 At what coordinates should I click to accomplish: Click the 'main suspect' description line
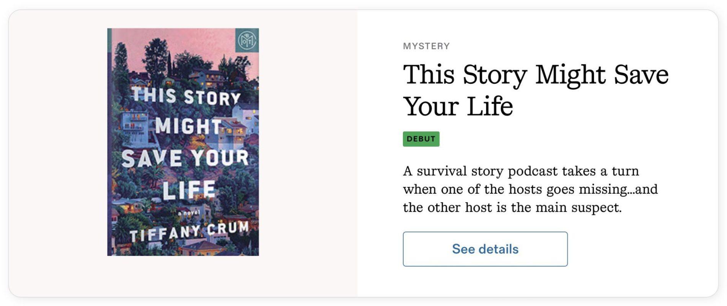click(x=512, y=208)
